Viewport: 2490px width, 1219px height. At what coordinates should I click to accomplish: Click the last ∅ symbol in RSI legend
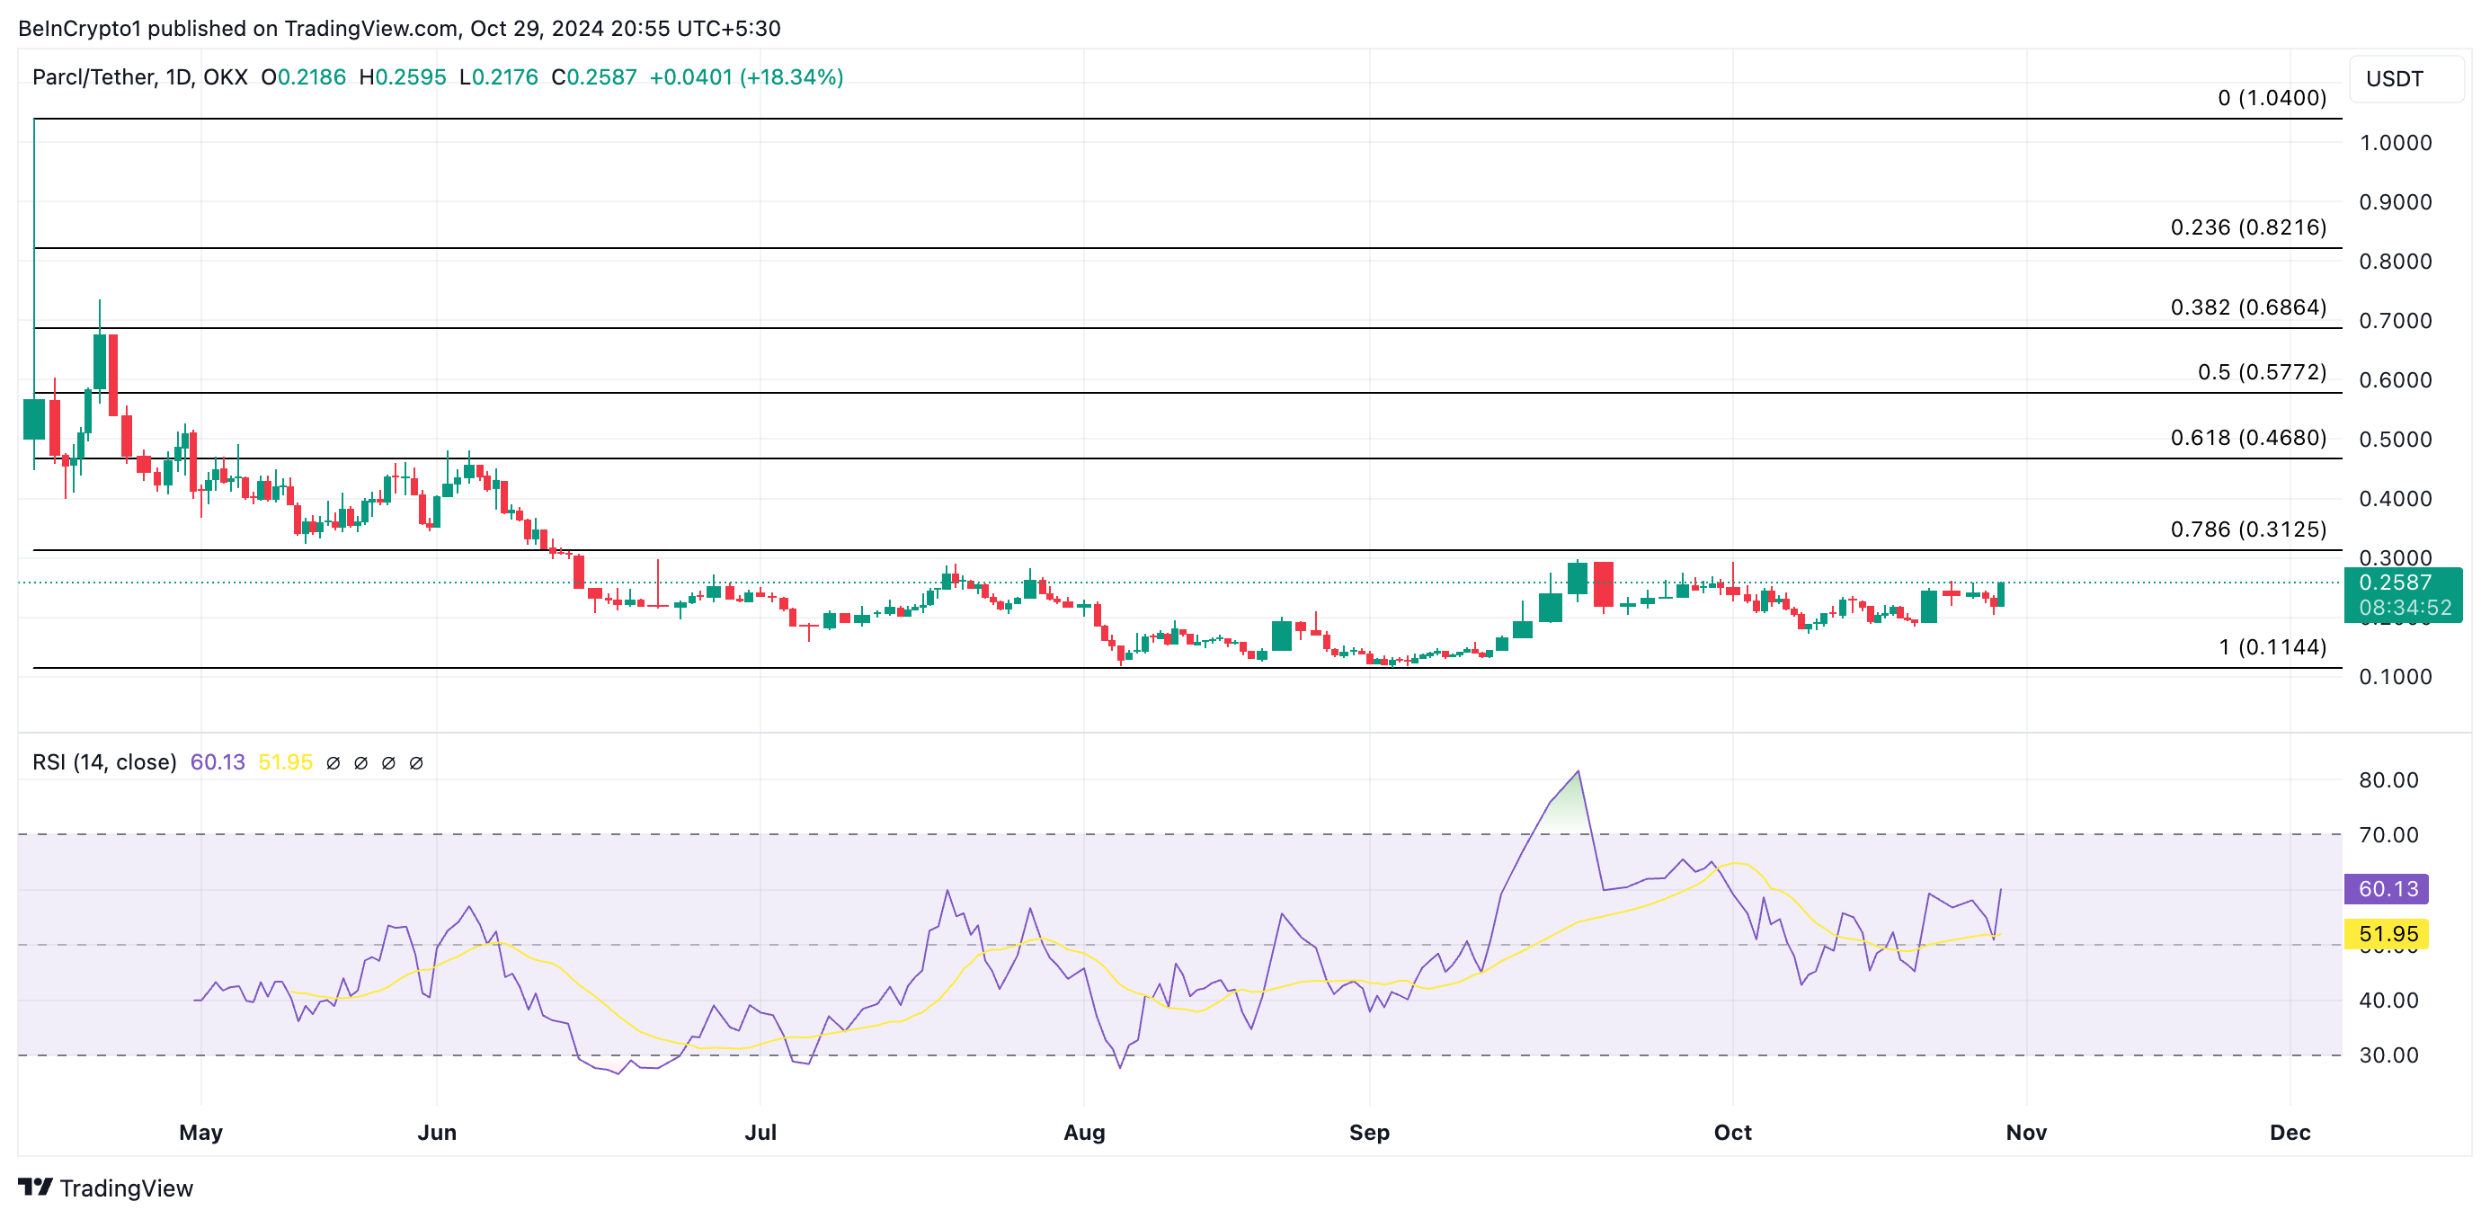[x=415, y=762]
